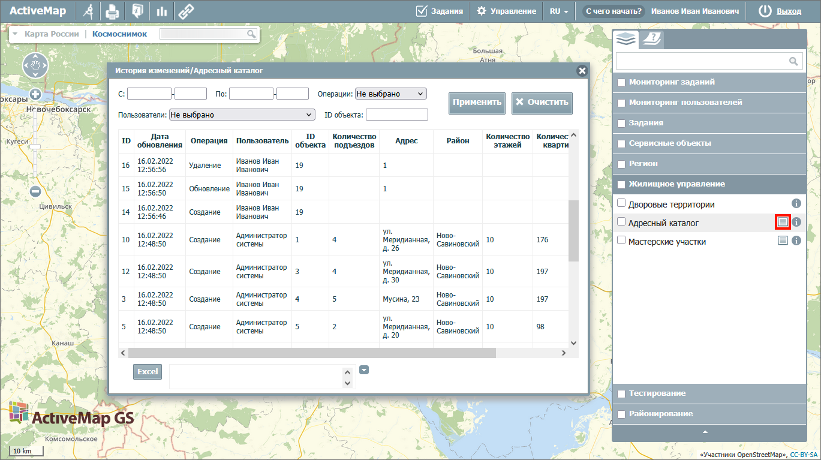Click the Применить button

(x=477, y=103)
